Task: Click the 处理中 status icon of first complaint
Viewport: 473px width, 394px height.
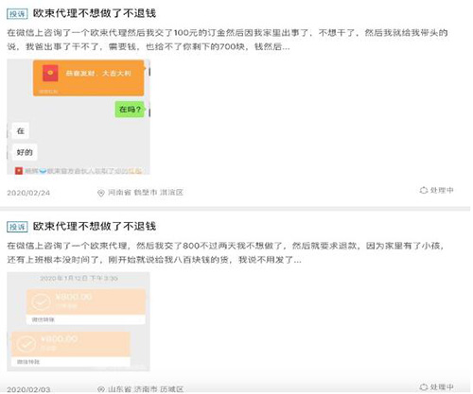Action: 424,190
